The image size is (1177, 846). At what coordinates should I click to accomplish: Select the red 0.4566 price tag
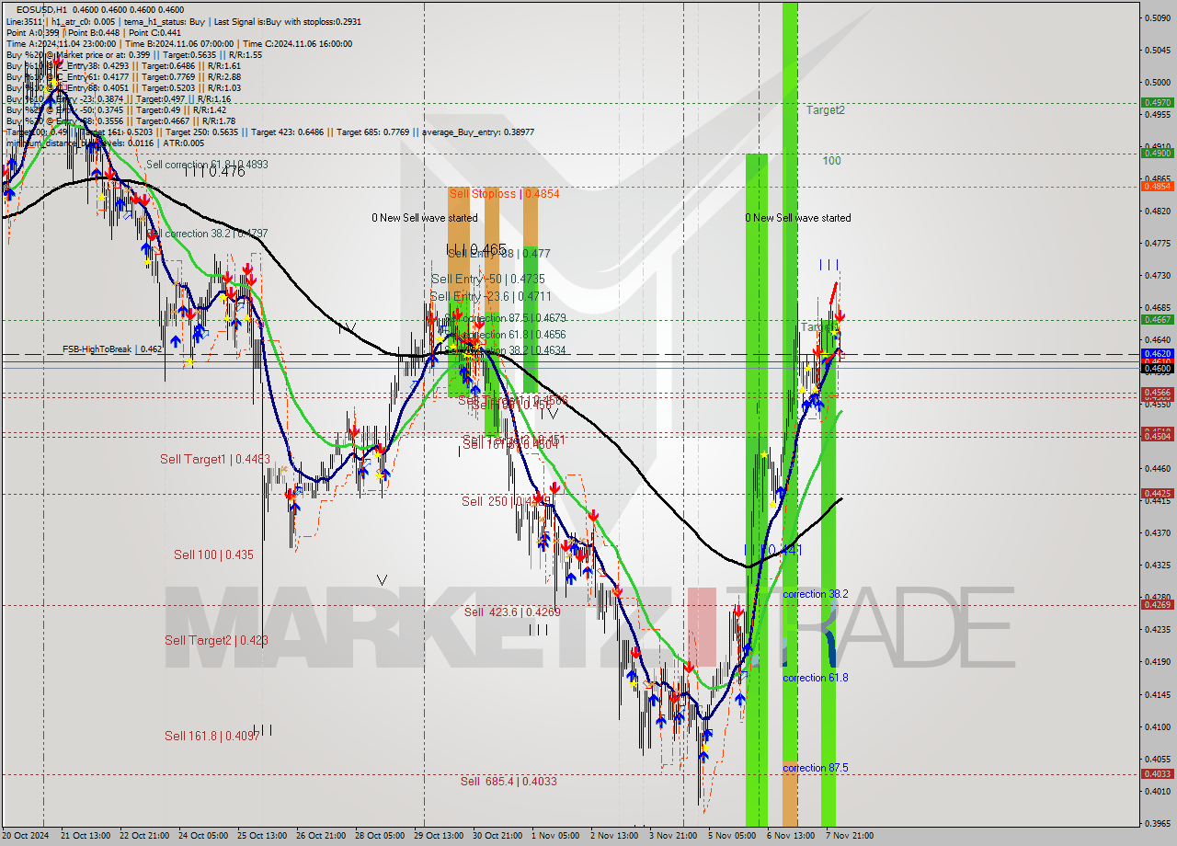click(1157, 393)
